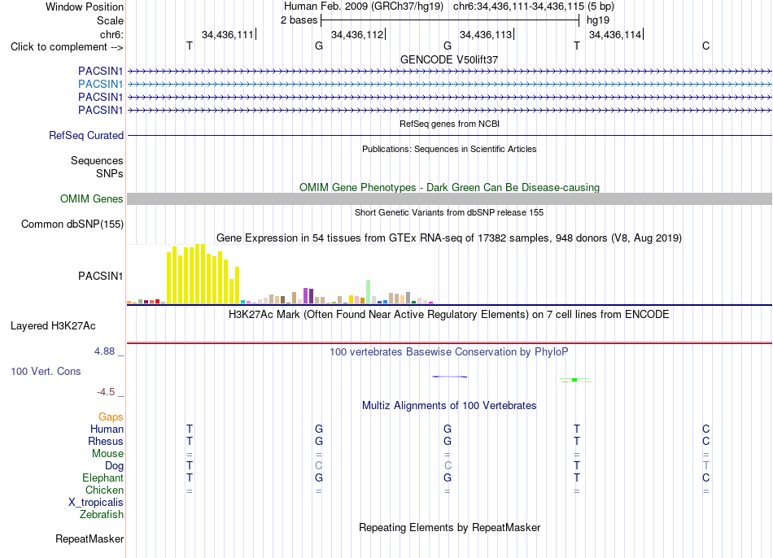
Task: Click the gray OMIM Genes bar
Action: [449, 198]
